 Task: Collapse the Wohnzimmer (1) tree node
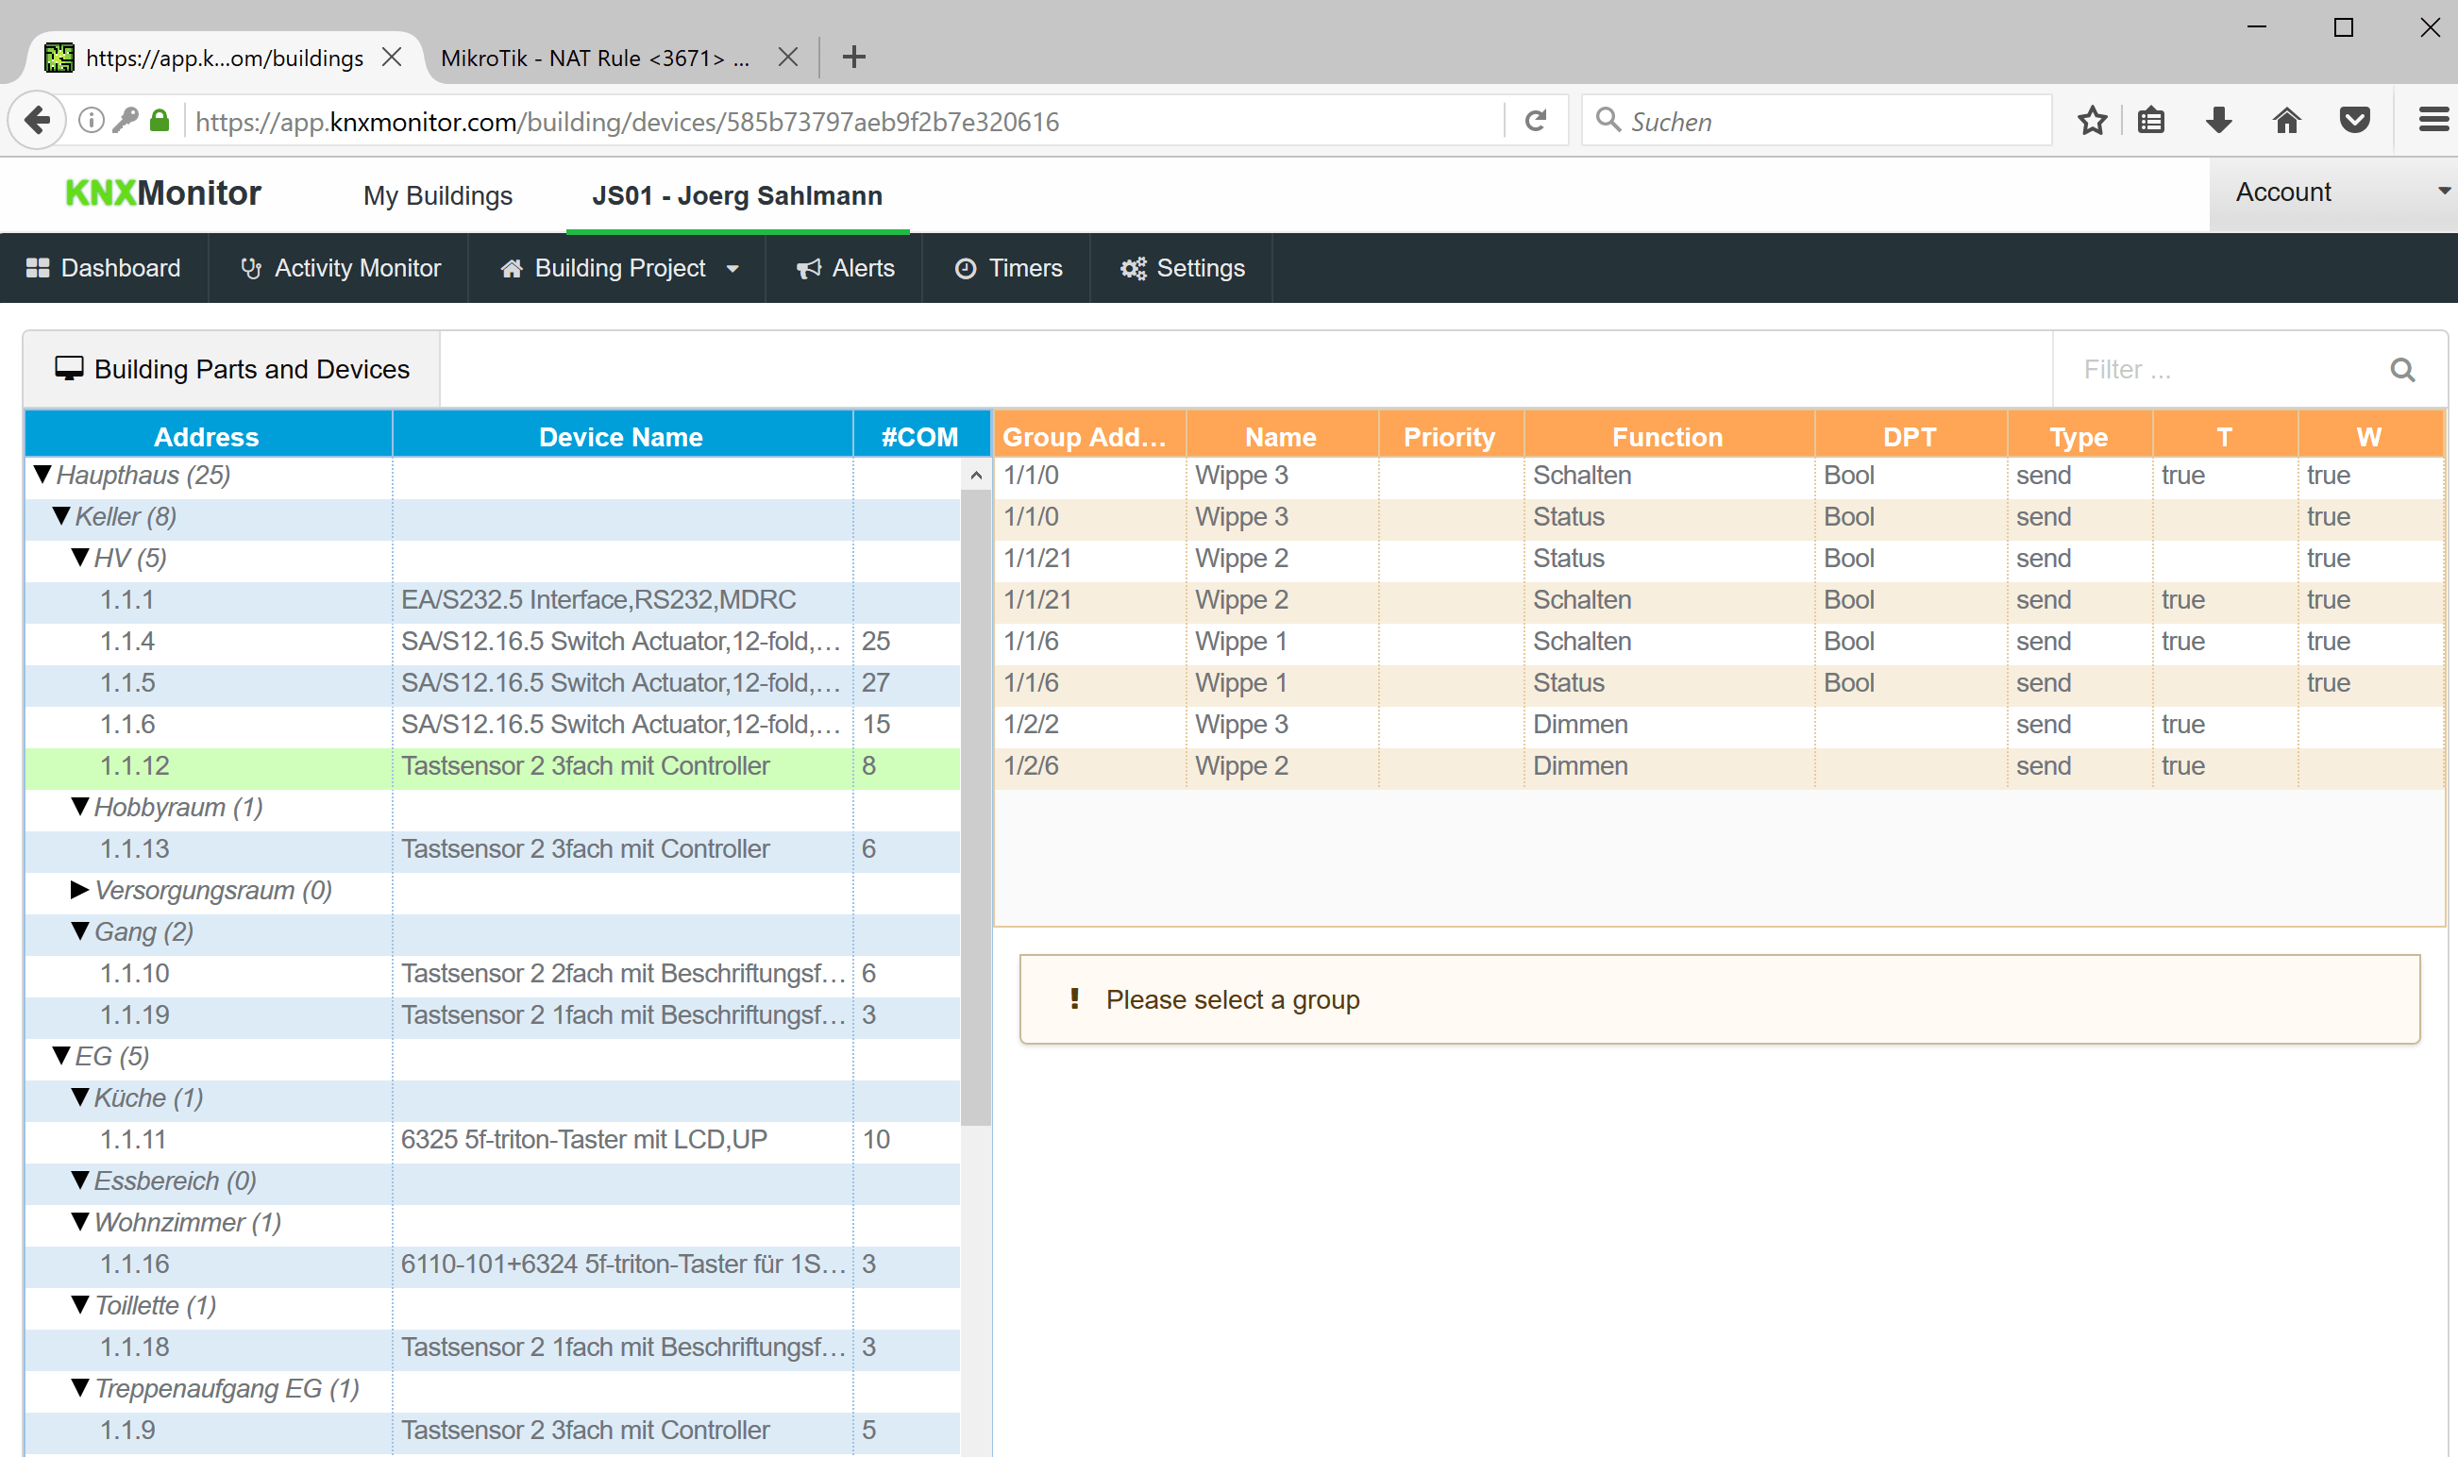(80, 1221)
